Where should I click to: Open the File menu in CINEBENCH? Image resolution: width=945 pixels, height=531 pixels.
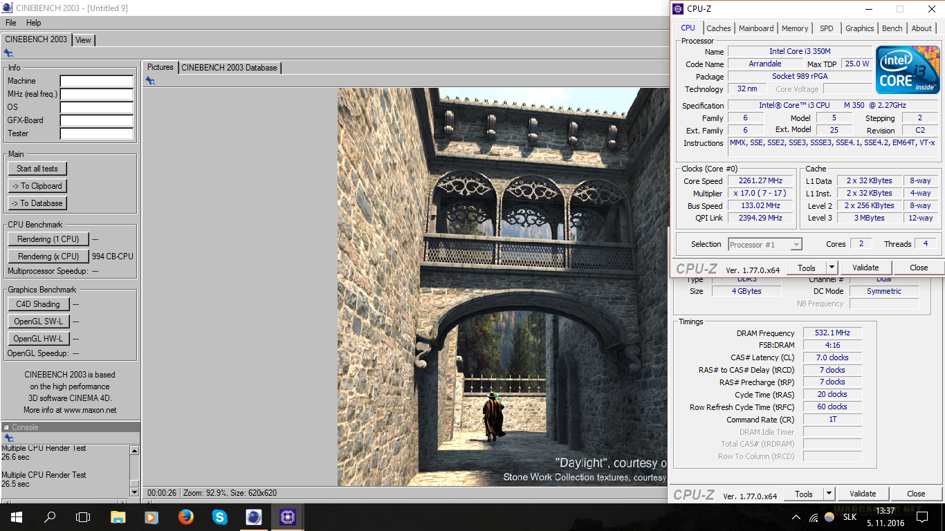tap(11, 23)
